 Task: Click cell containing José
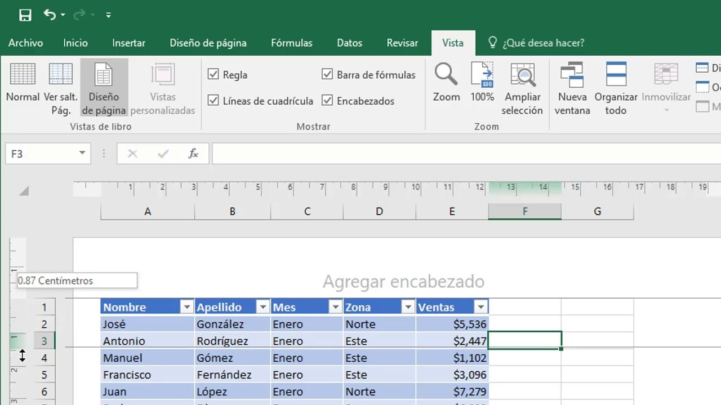point(148,324)
